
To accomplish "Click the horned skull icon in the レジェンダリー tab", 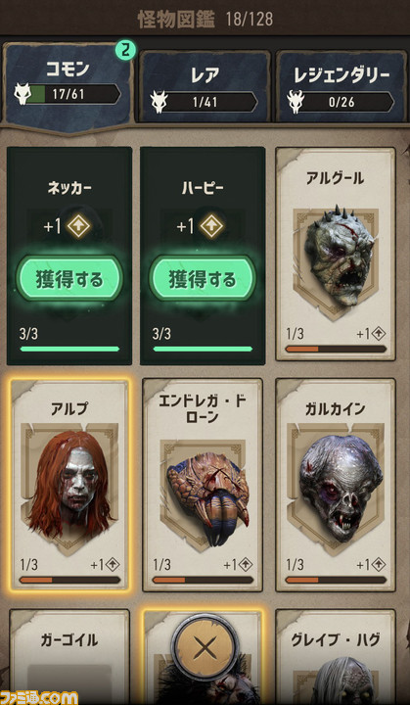I will point(296,102).
